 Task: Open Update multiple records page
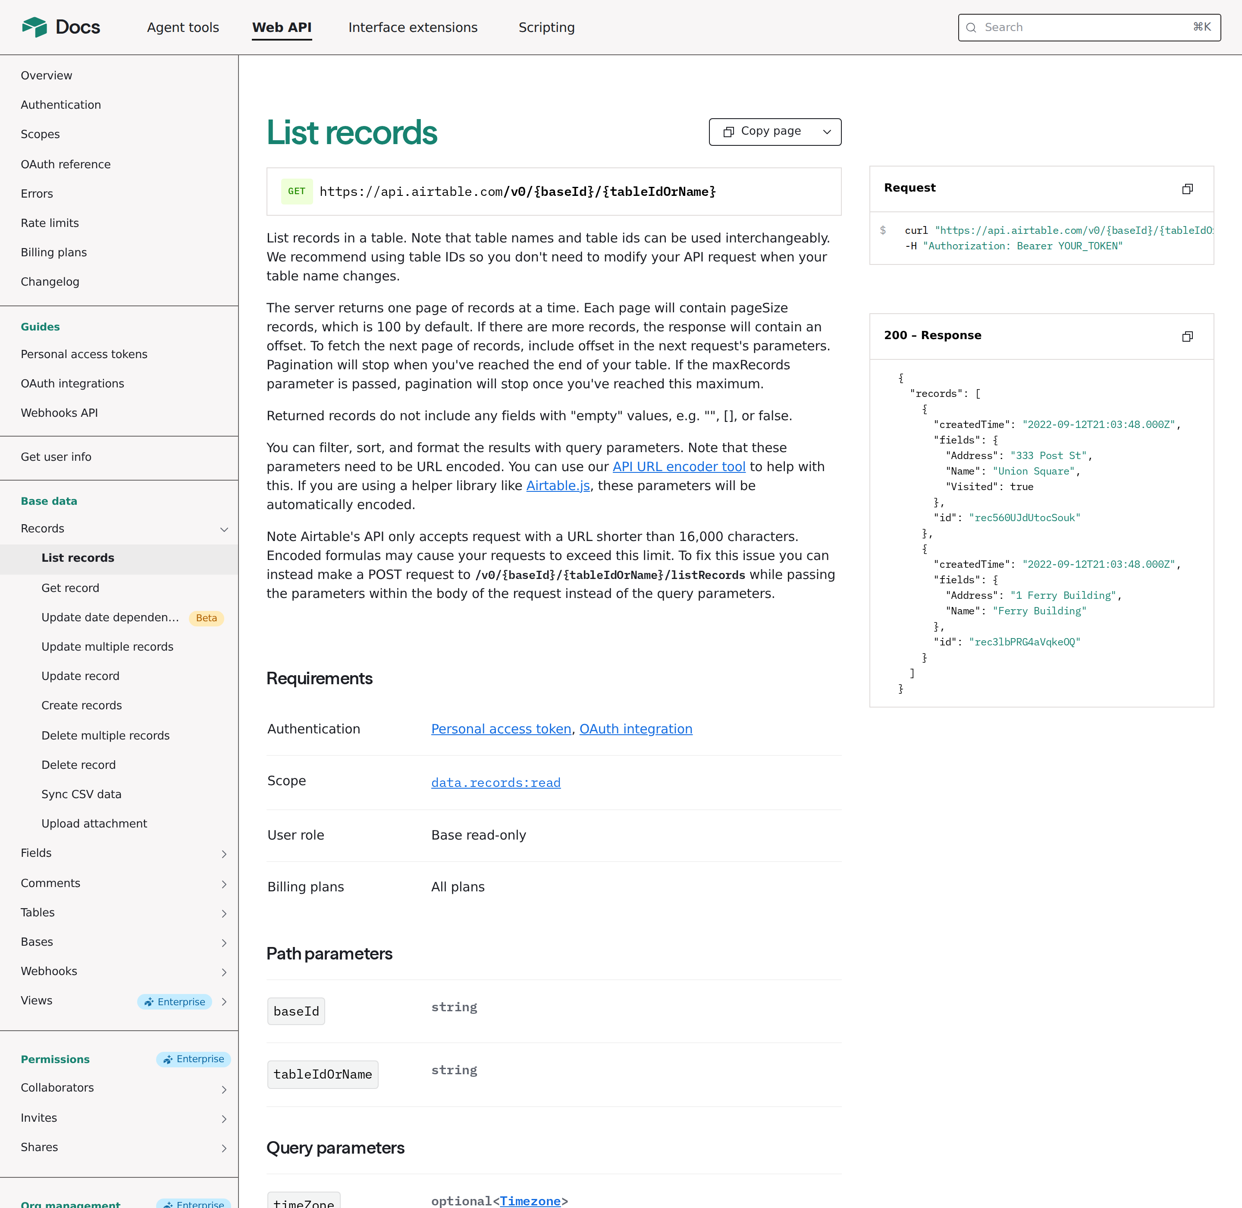(107, 647)
